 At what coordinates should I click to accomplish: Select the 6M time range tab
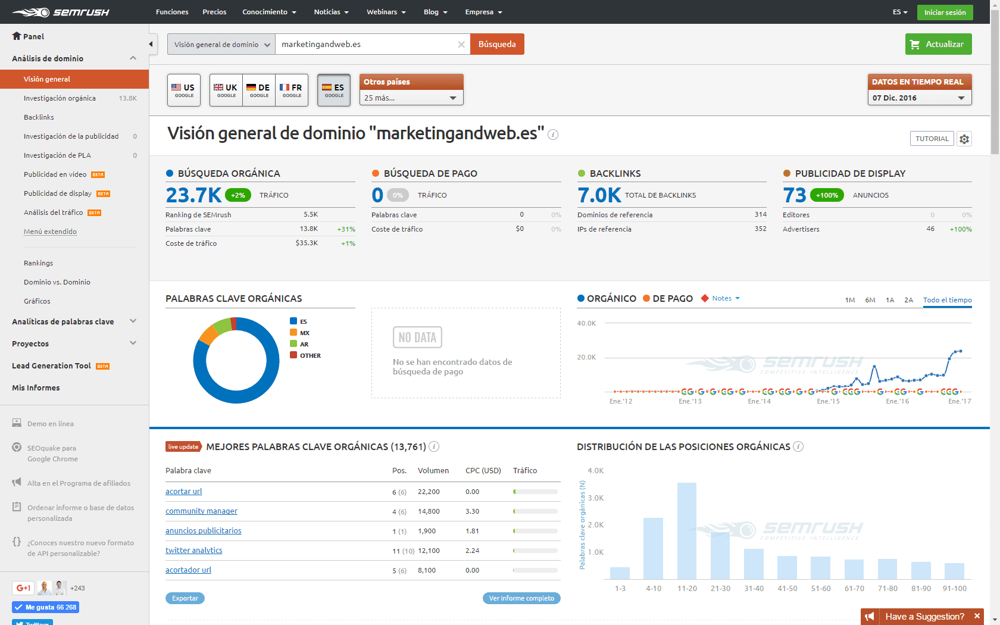(x=870, y=300)
